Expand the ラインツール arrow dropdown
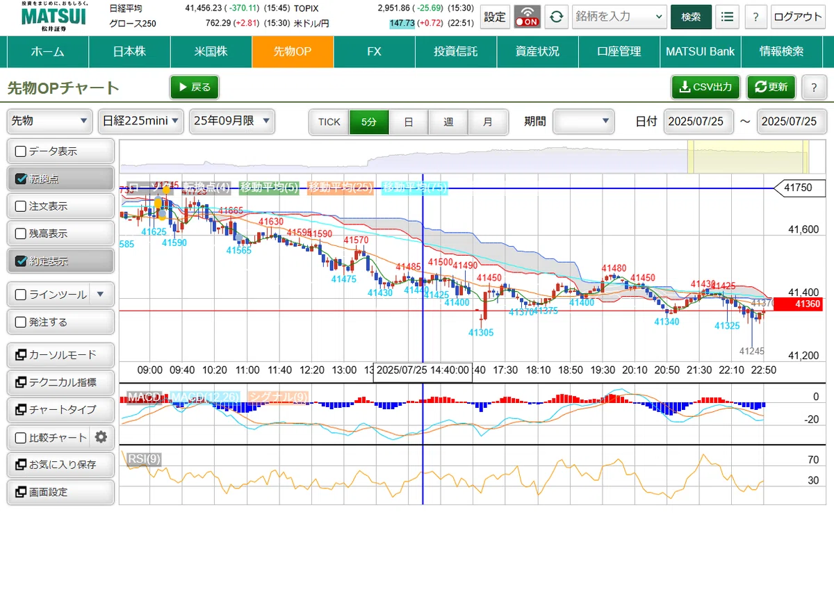 101,294
